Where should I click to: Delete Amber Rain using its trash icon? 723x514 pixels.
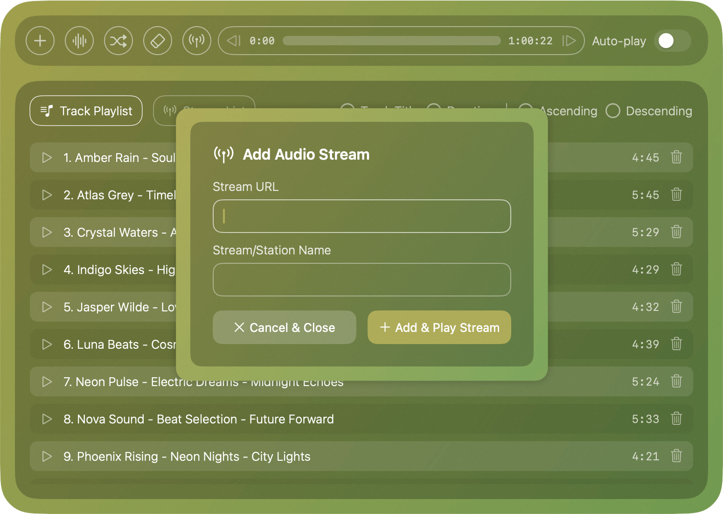point(677,157)
